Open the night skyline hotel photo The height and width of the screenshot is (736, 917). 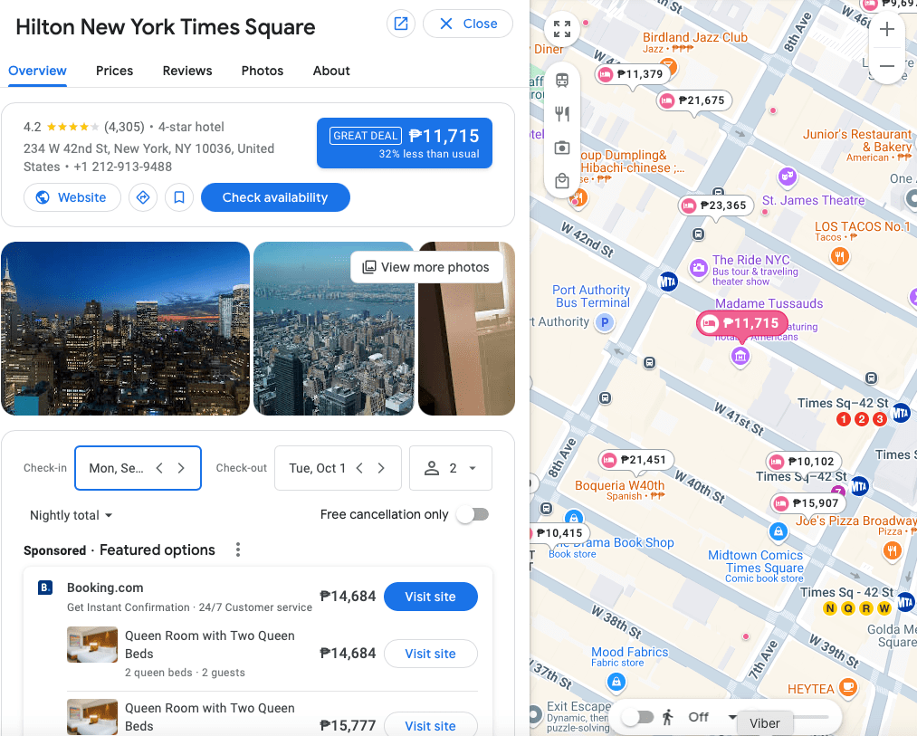tap(126, 329)
